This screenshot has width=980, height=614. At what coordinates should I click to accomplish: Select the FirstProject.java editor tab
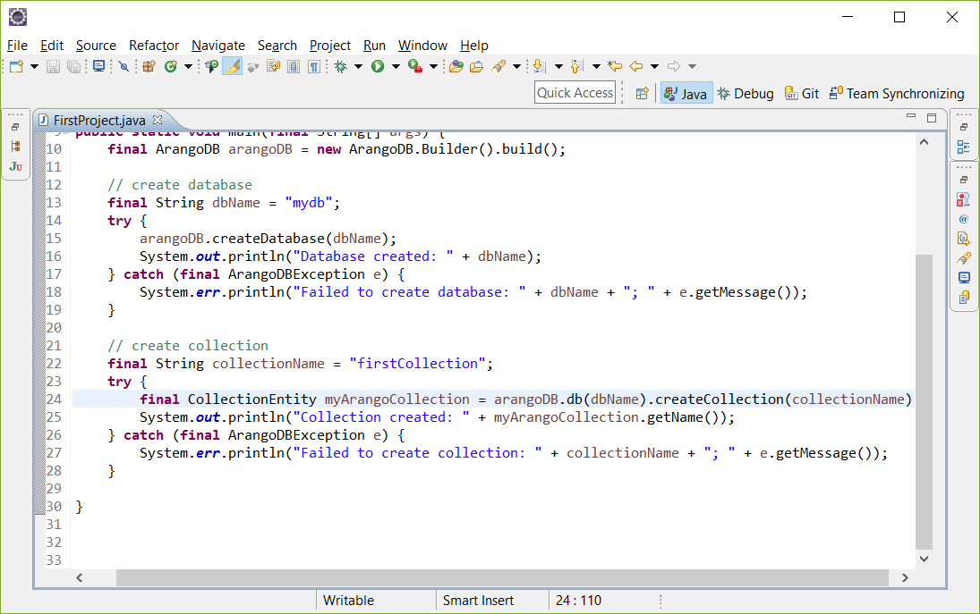pos(98,120)
